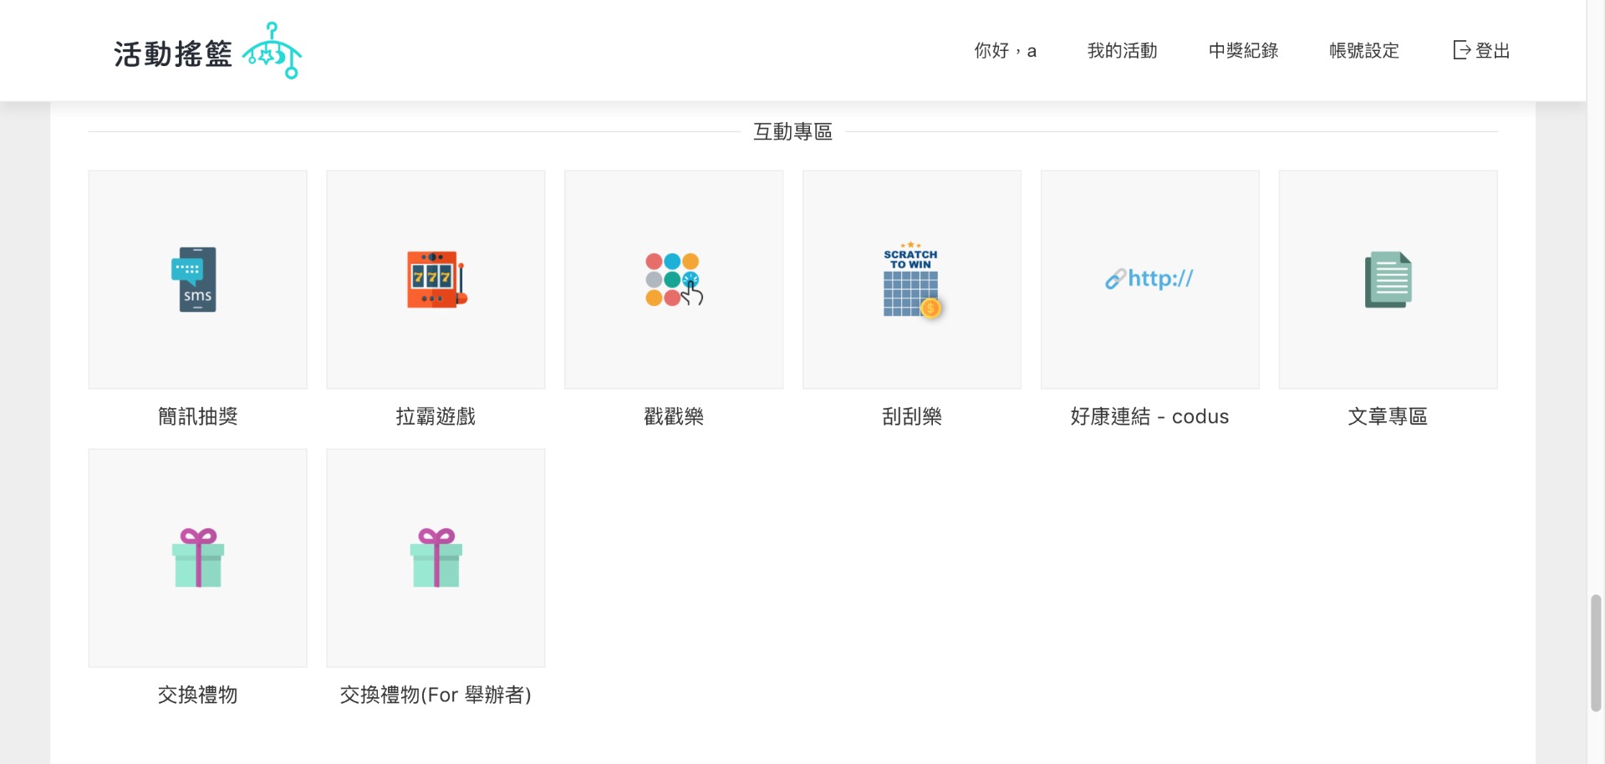
Task: Open the 刮刮樂 text link
Action: click(912, 416)
